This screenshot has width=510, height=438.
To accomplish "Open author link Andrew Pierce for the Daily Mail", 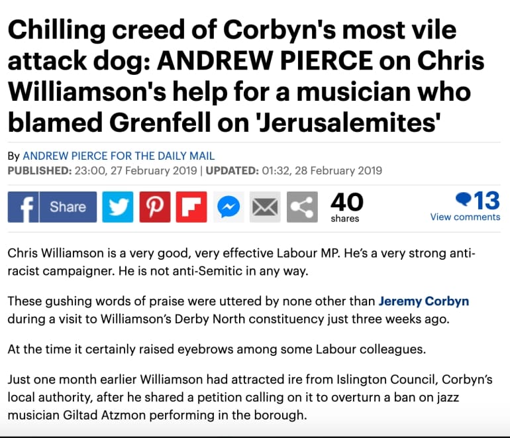I will click(x=119, y=156).
